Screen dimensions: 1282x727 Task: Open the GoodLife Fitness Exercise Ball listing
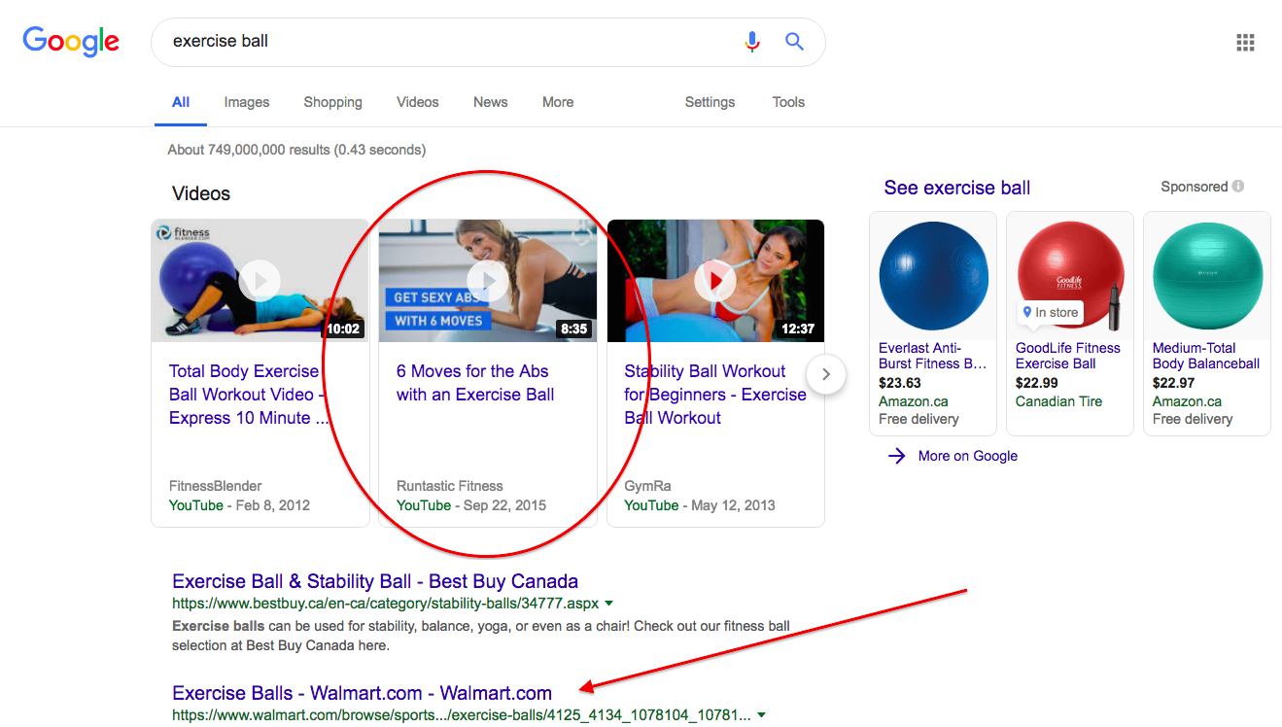pyautogui.click(x=1068, y=356)
